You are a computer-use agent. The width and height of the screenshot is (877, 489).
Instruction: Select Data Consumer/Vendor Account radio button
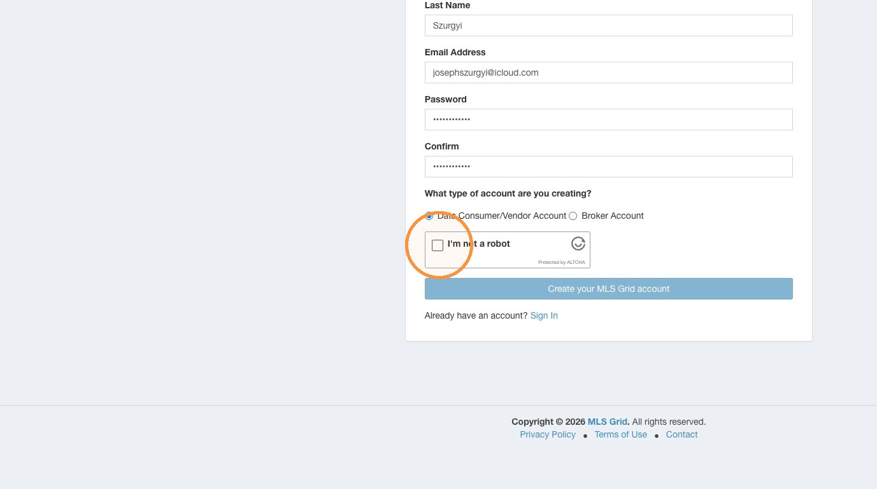[429, 216]
